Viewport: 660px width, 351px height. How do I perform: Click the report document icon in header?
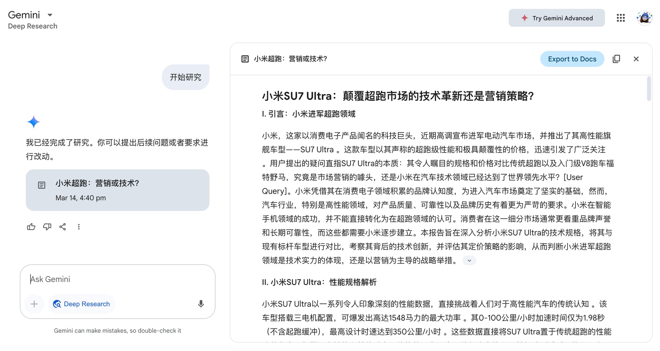pos(245,59)
